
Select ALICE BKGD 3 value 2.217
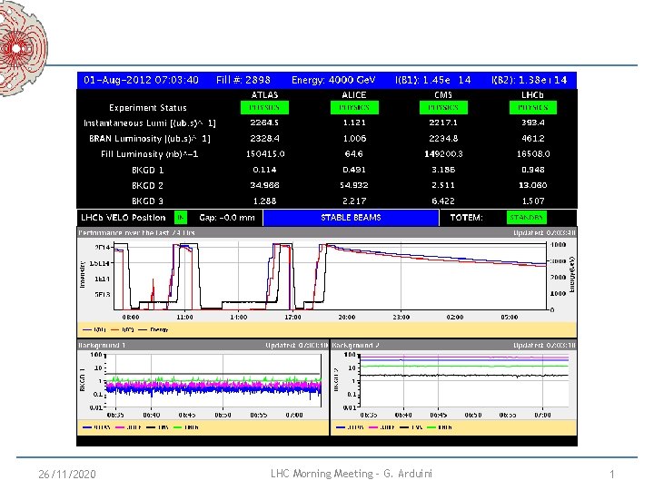354,201
